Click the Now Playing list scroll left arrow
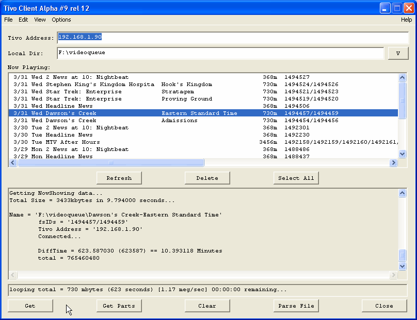 click(13, 162)
